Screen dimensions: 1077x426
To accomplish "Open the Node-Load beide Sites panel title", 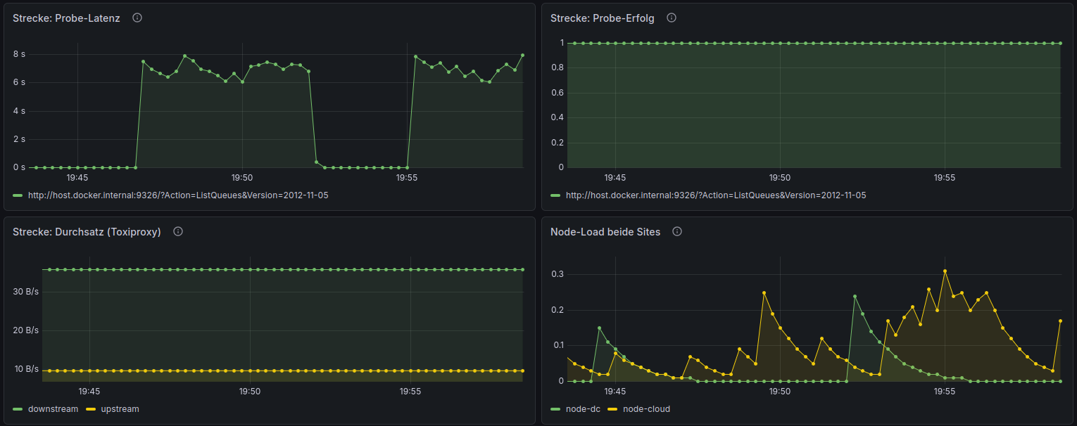I will tap(605, 232).
